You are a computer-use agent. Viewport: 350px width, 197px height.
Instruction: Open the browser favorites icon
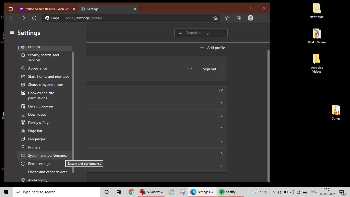[227, 18]
